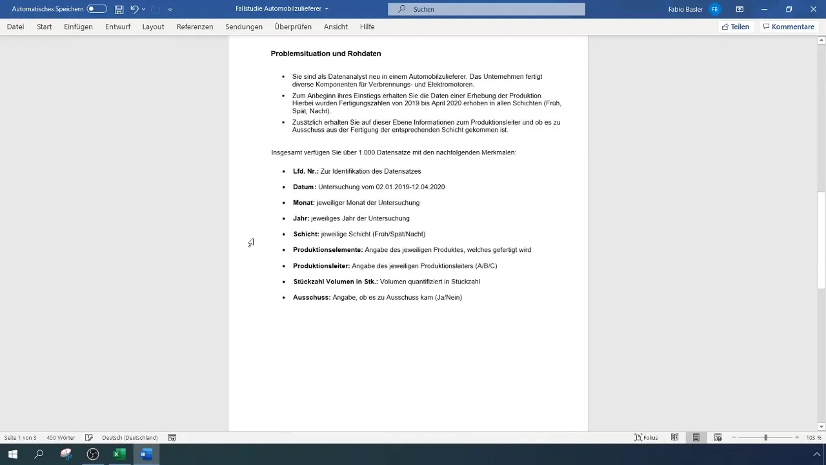Screen dimensions: 826x465
Task: Switch to the Layout tab
Action: click(x=153, y=26)
